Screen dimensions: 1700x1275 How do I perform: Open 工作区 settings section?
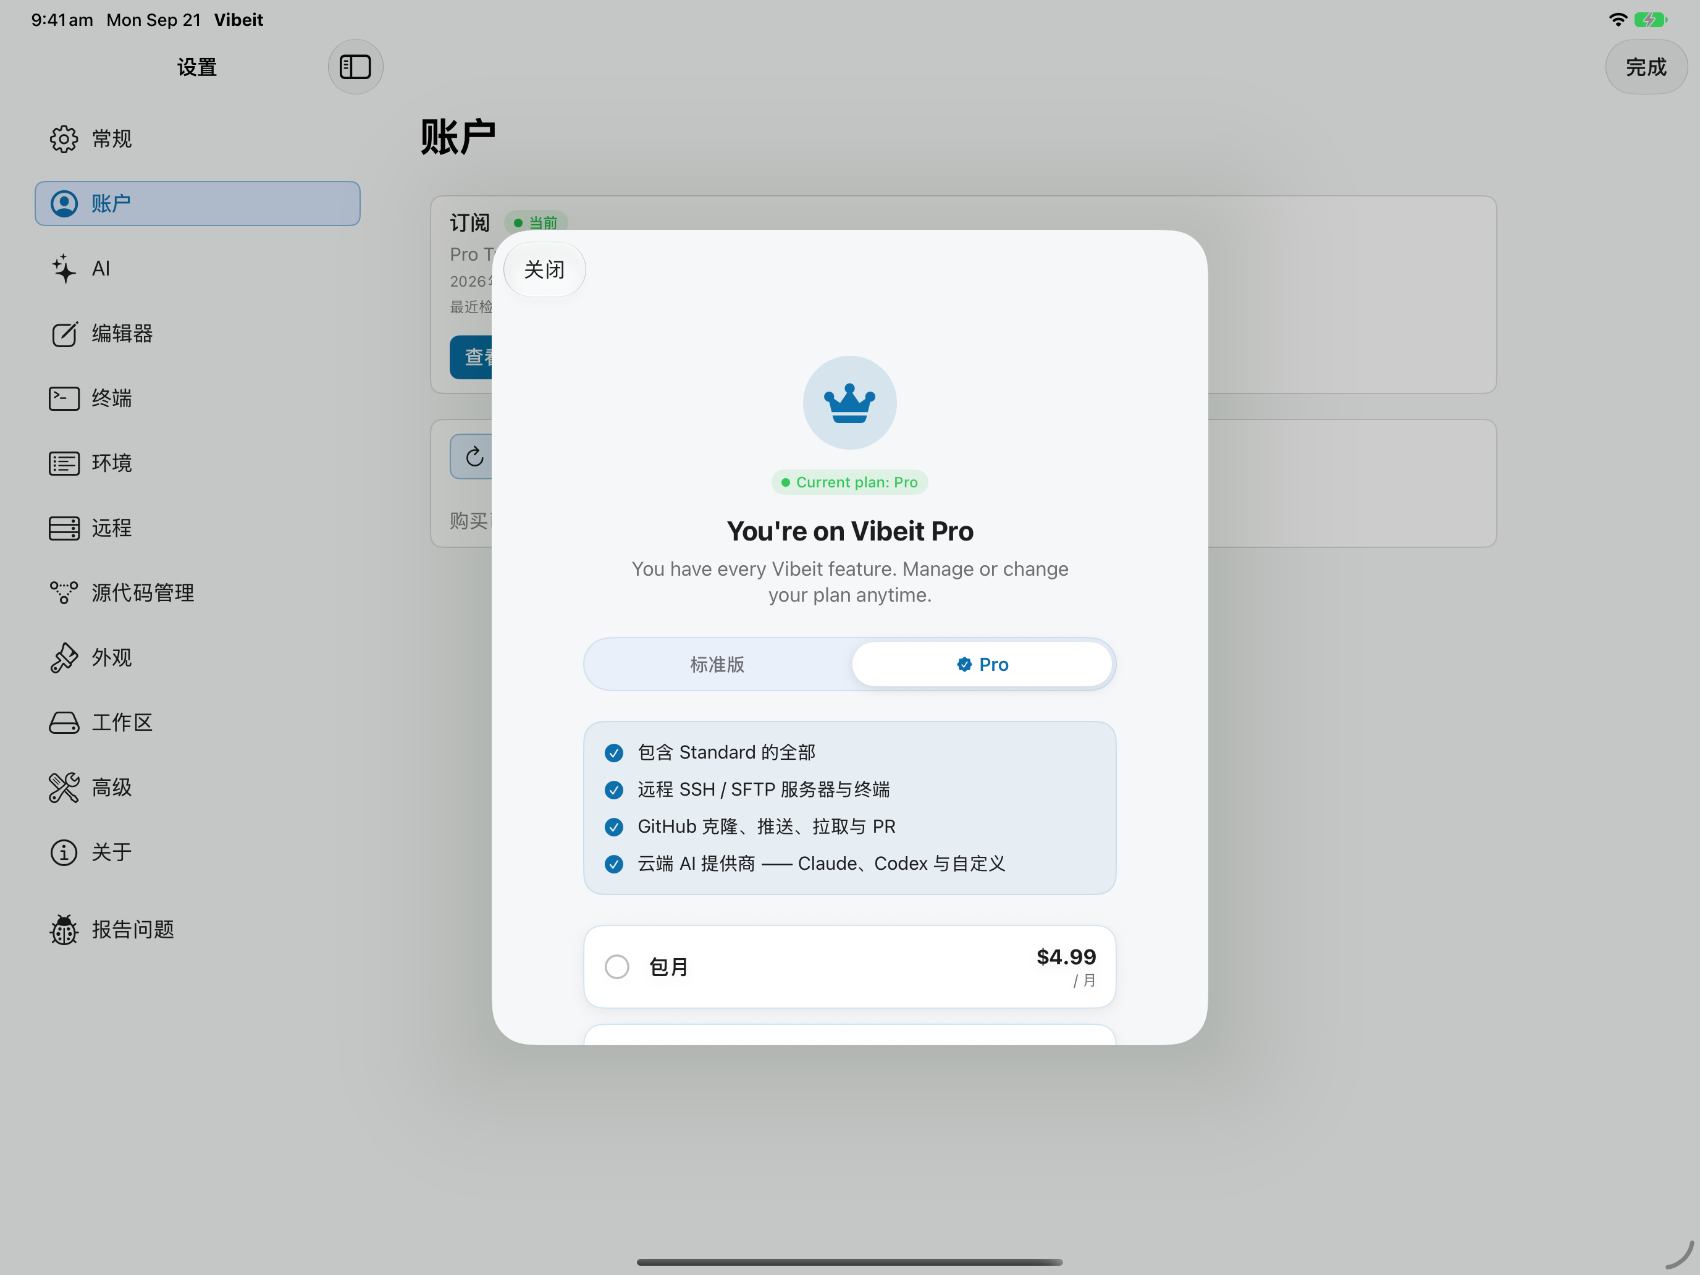tap(198, 722)
